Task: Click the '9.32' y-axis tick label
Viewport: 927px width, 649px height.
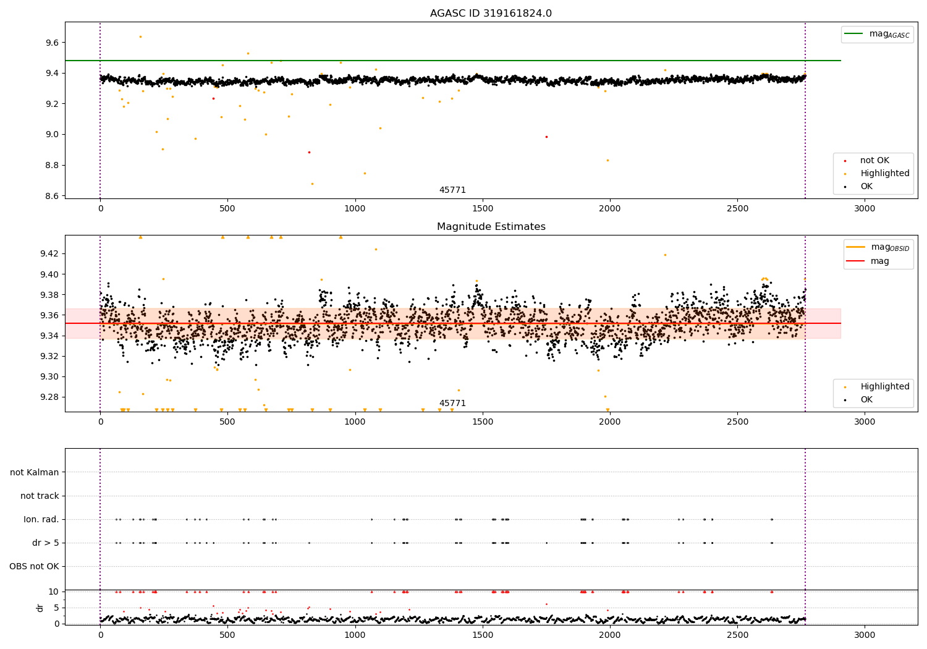Action: pos(49,356)
